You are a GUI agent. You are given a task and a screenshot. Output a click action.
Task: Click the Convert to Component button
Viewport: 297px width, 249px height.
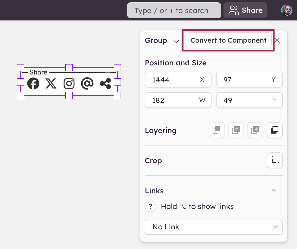point(228,40)
